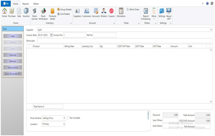Screen dimensions: 215x136
Task: Open the Voucher icon
Action: [26, 12]
